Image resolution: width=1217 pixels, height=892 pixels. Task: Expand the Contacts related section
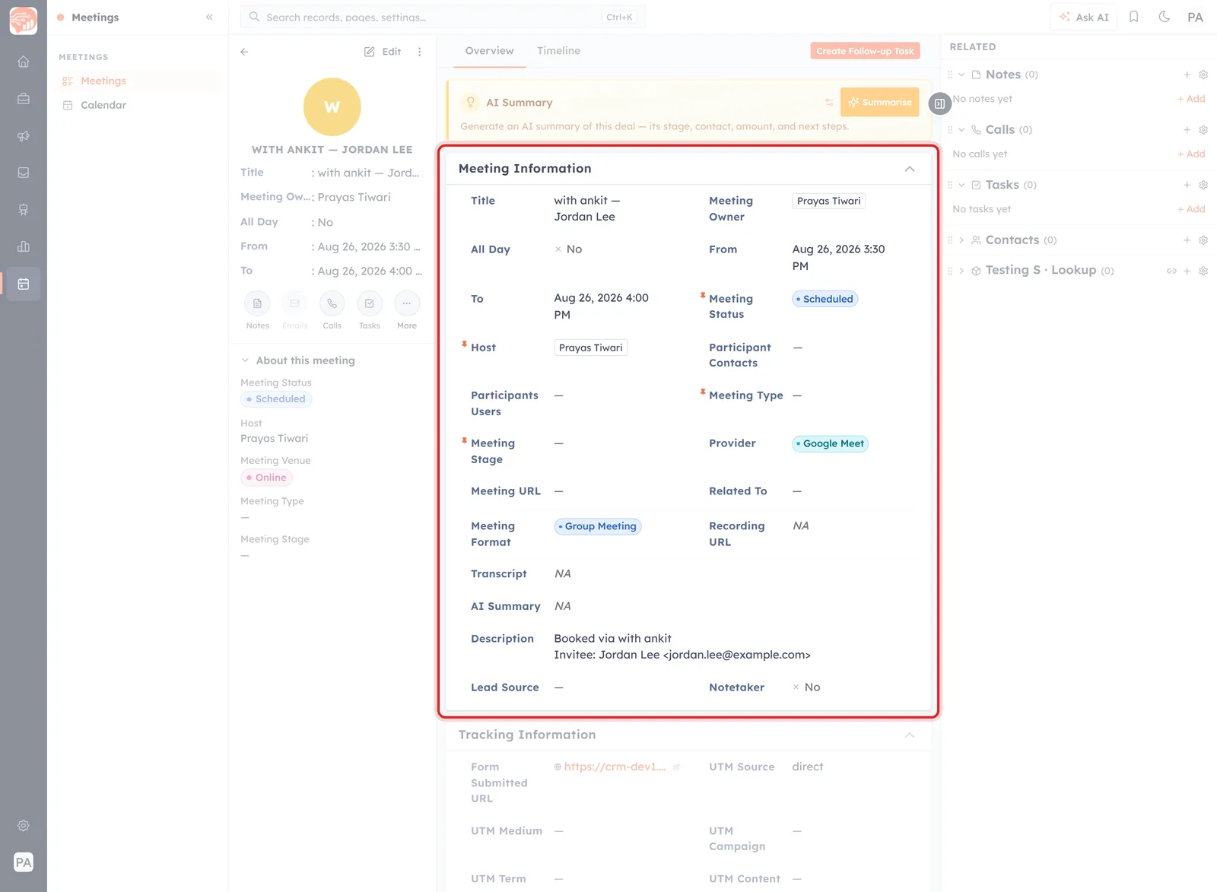tap(961, 240)
